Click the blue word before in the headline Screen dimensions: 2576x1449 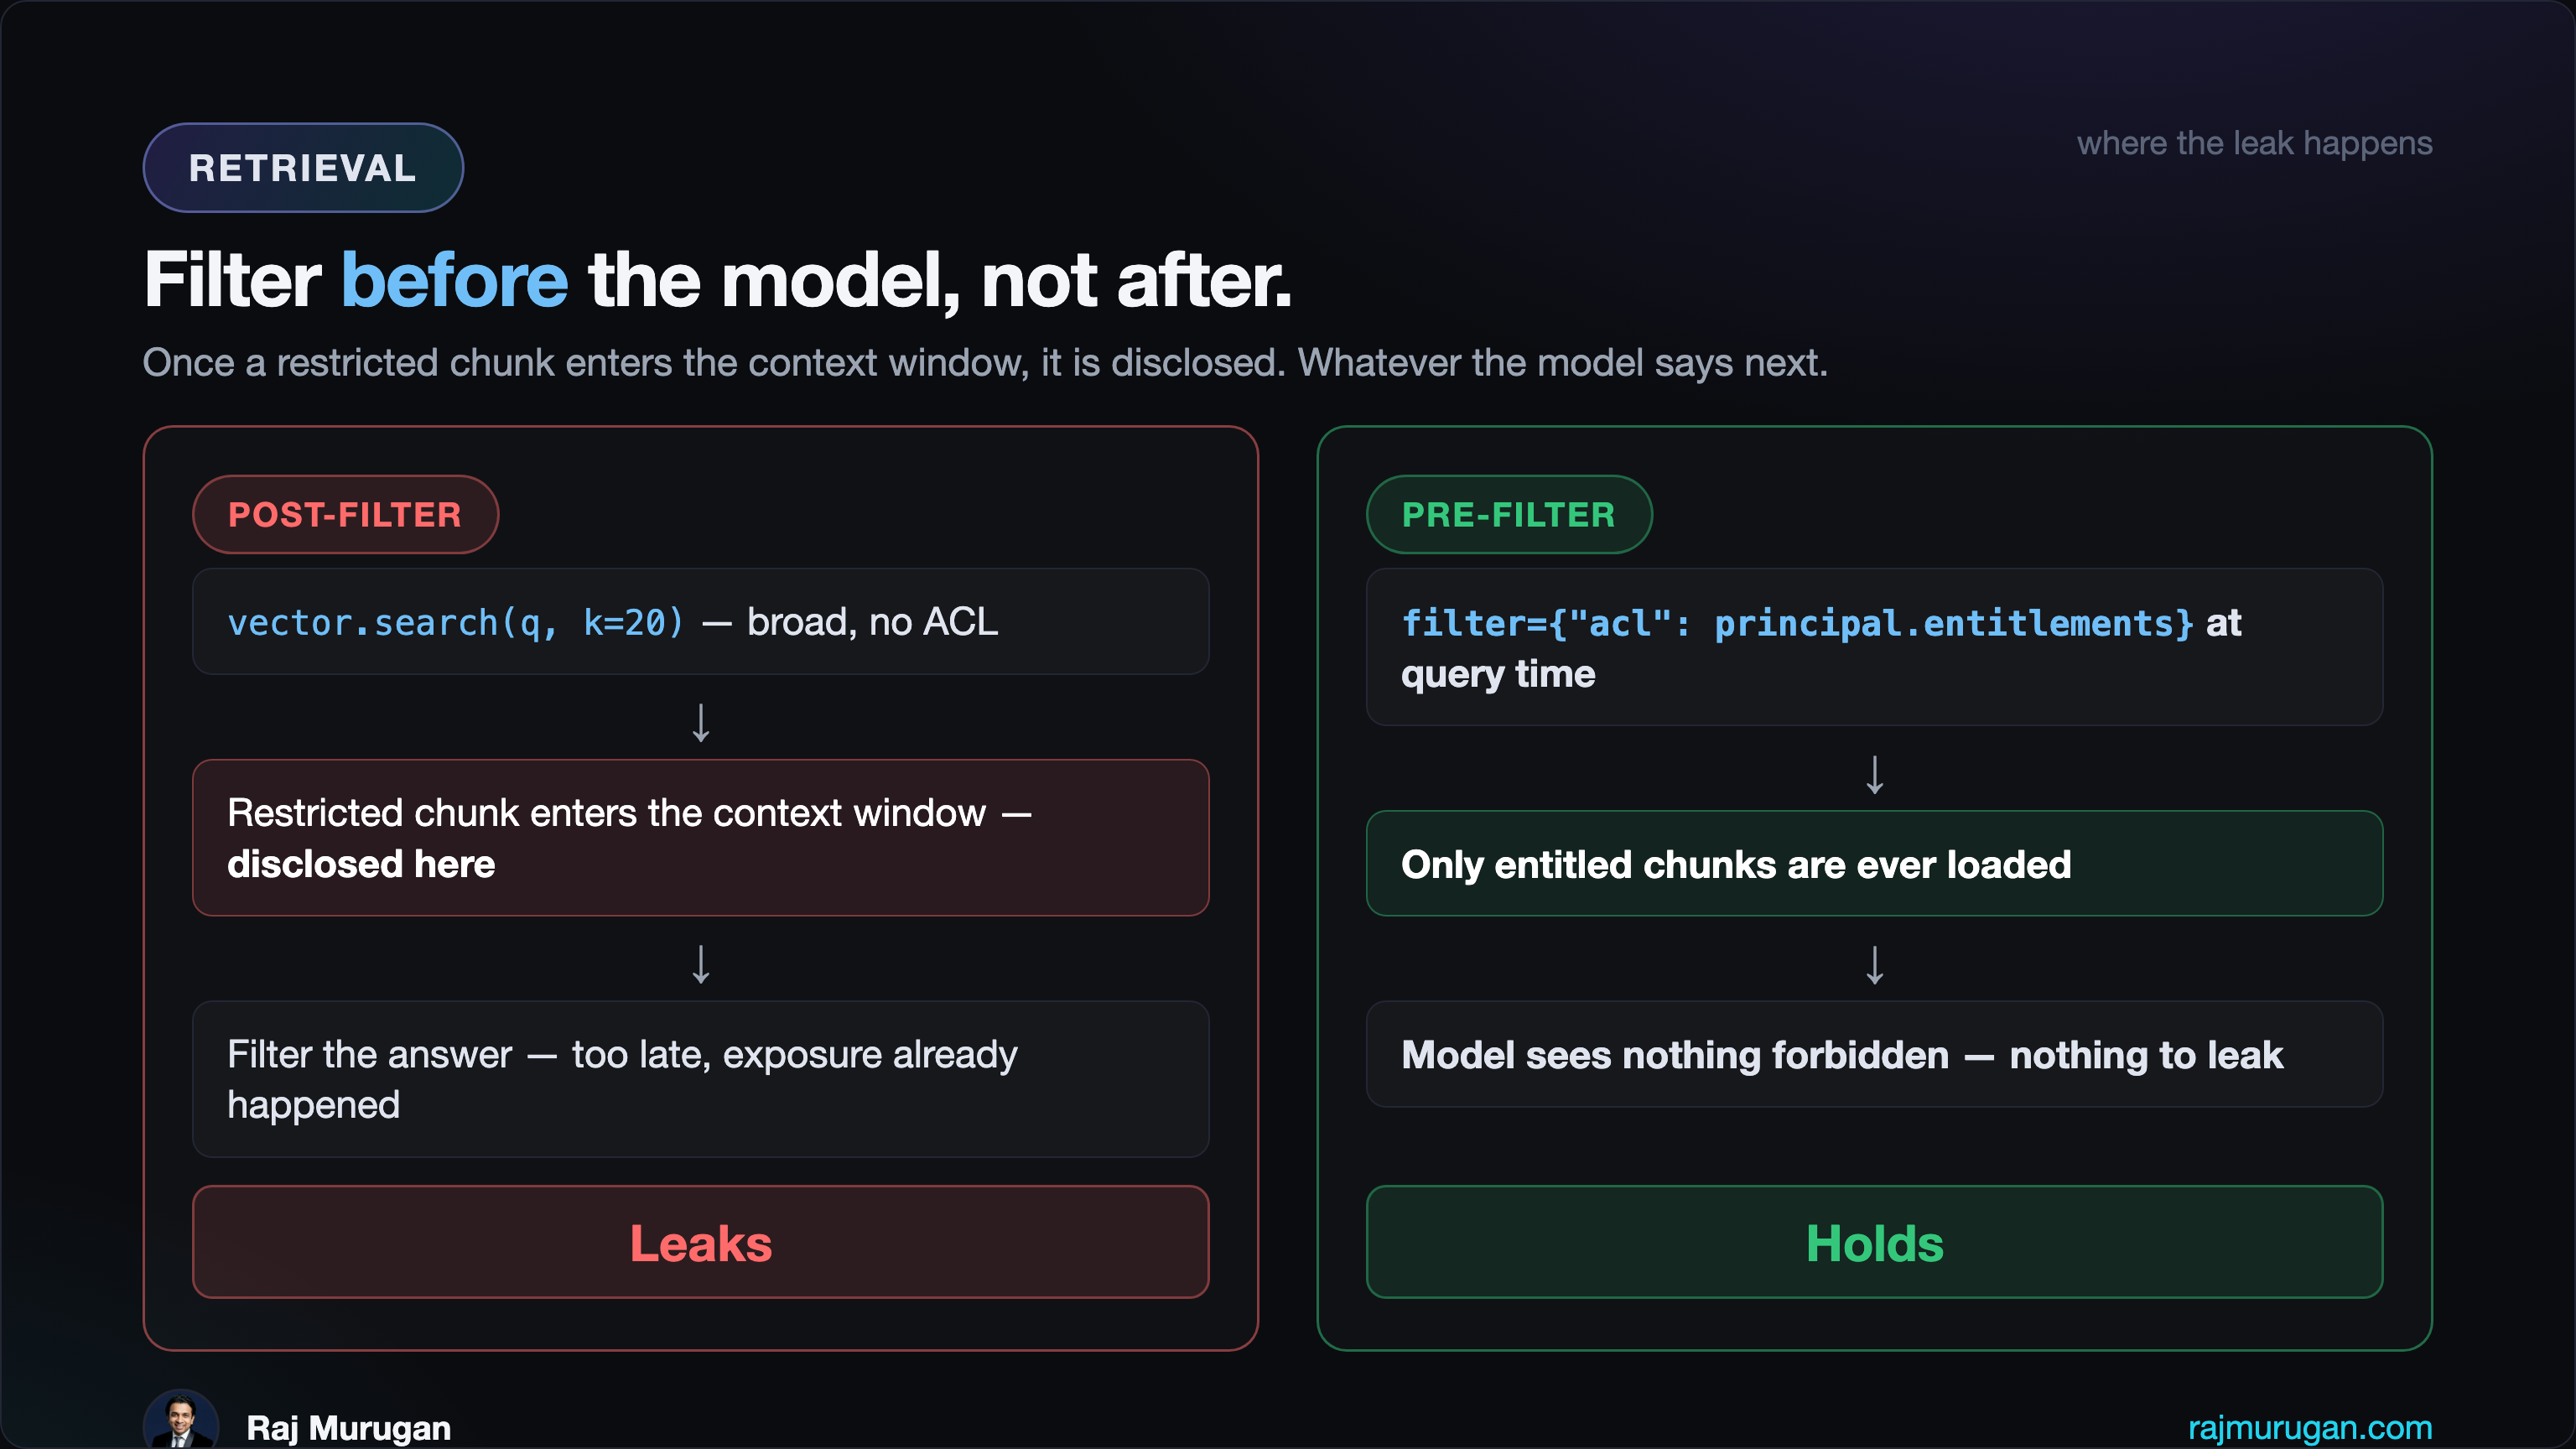454,280
